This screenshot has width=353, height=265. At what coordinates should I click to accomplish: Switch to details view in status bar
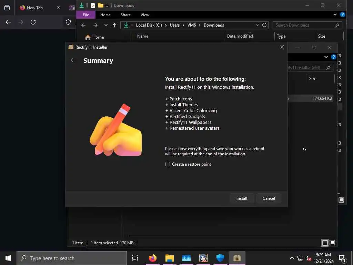(325, 243)
